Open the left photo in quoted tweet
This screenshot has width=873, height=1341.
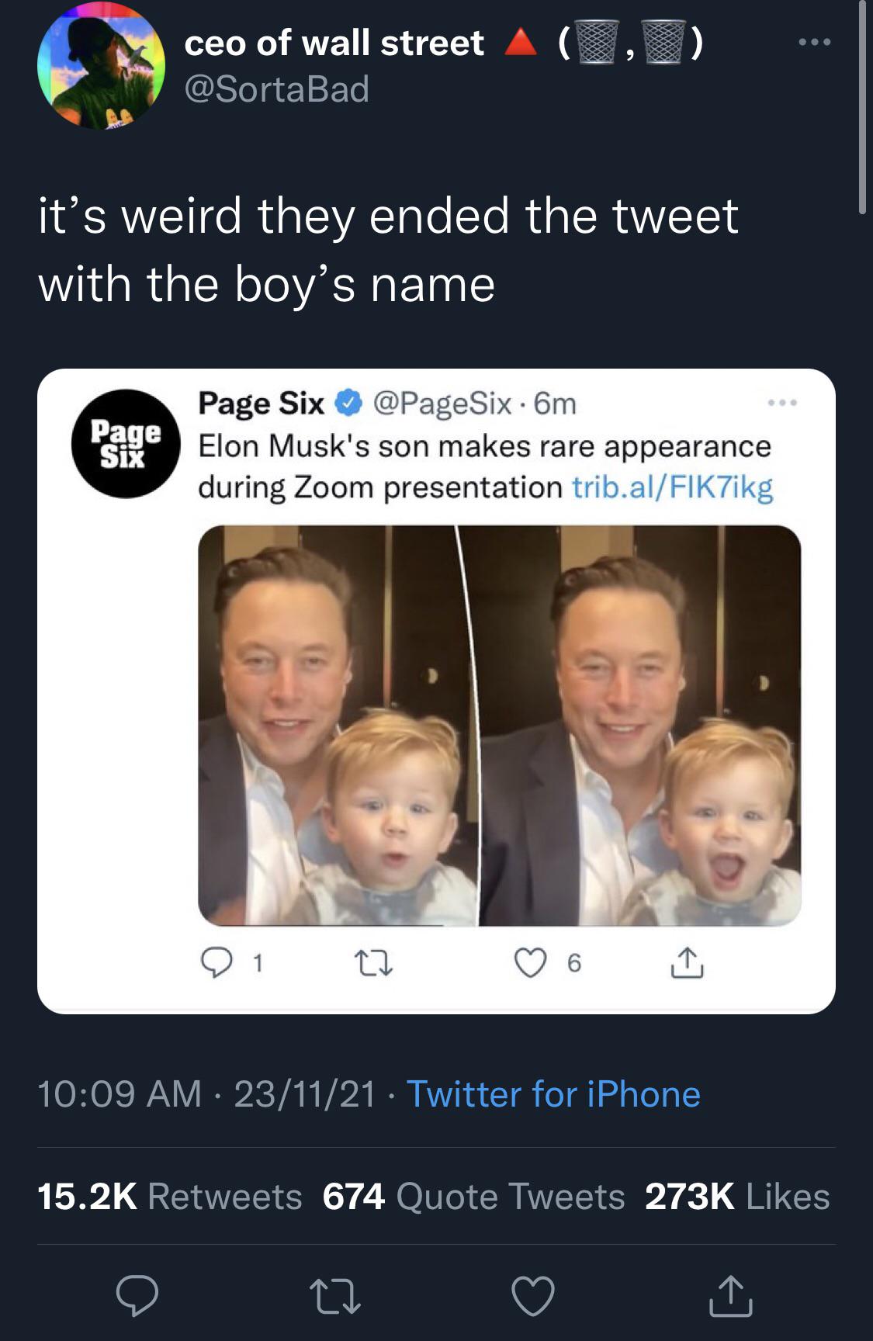[x=338, y=726]
